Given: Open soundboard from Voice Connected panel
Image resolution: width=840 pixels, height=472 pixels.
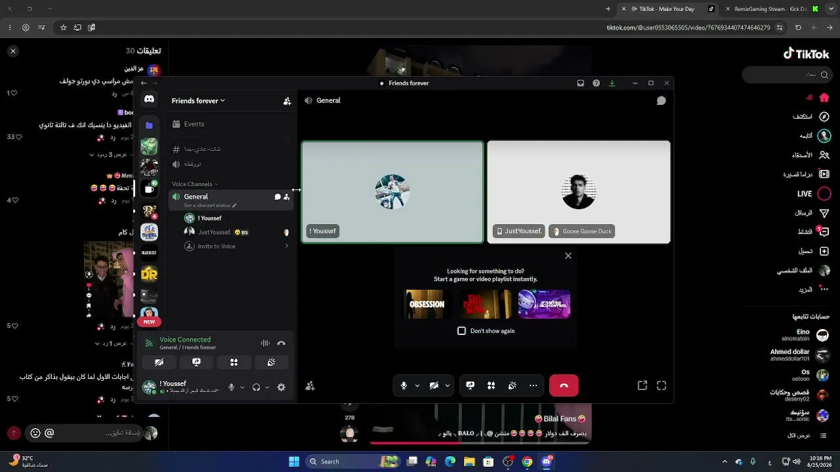Looking at the screenshot, I should click(271, 362).
